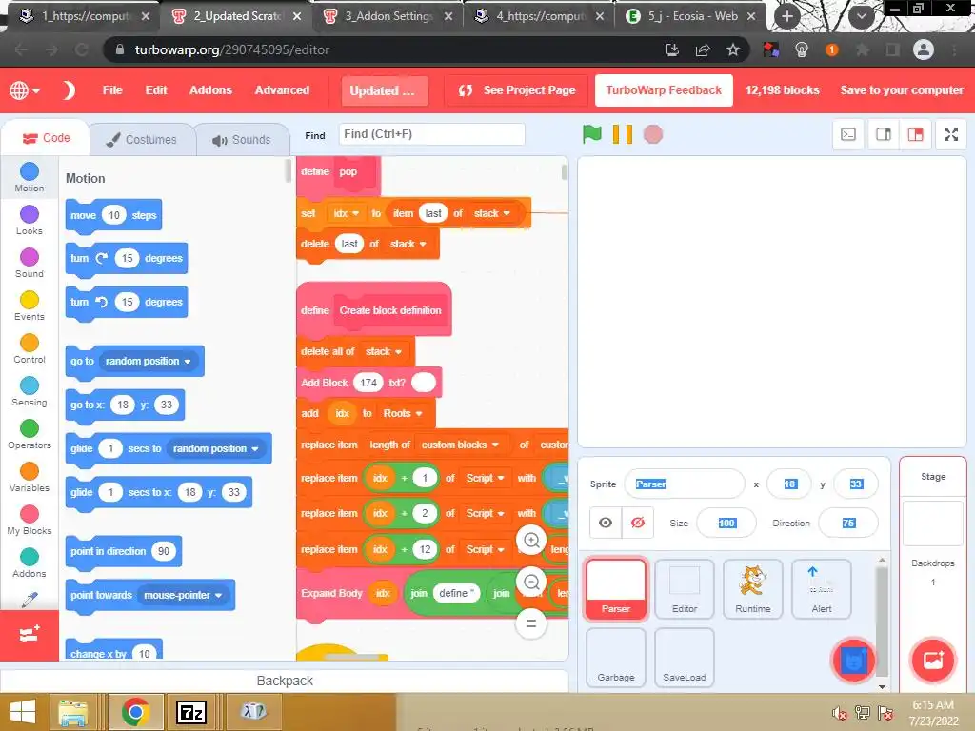
Task: Open Roots dropdown in add idx block
Action: click(x=403, y=413)
